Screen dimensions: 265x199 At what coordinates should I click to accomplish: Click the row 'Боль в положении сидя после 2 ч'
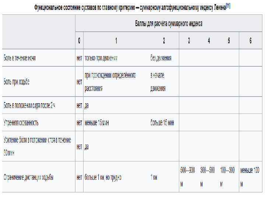29,105
